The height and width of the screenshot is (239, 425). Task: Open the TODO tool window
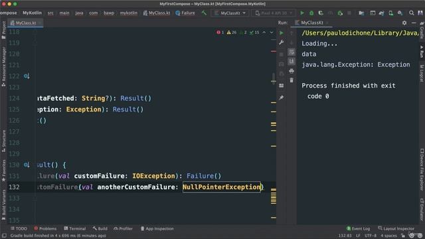pyautogui.click(x=19, y=228)
